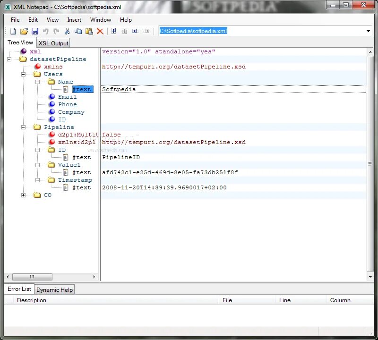Click the File column header
This screenshot has width=378, height=340.
[x=247, y=300]
